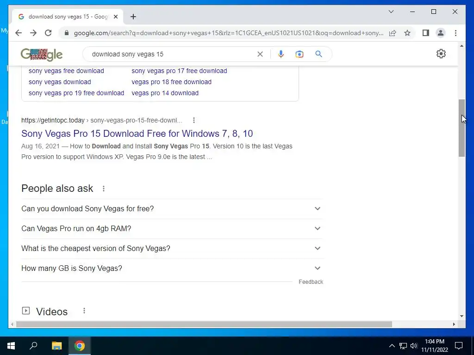Open the Windows notification center
Viewport: 474px width, 355px height.
tap(459, 346)
